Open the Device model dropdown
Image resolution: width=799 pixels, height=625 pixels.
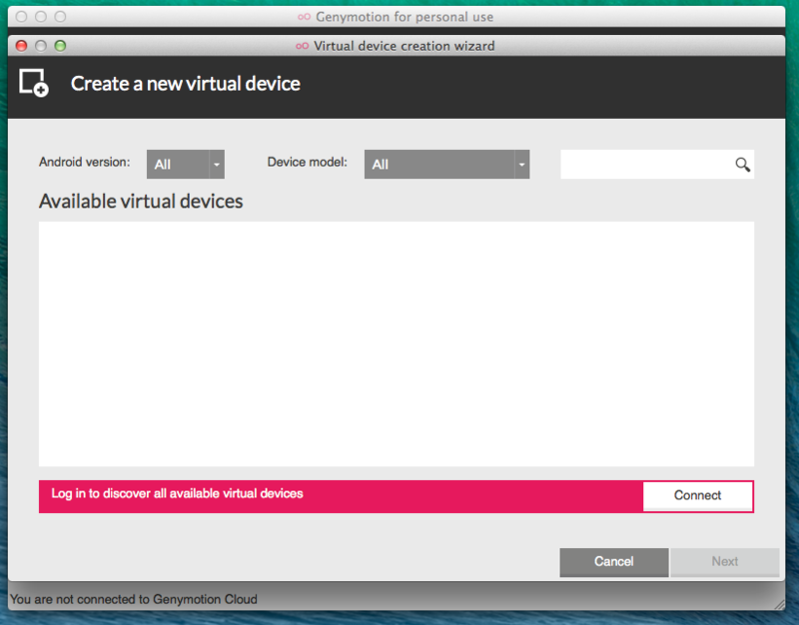point(446,164)
